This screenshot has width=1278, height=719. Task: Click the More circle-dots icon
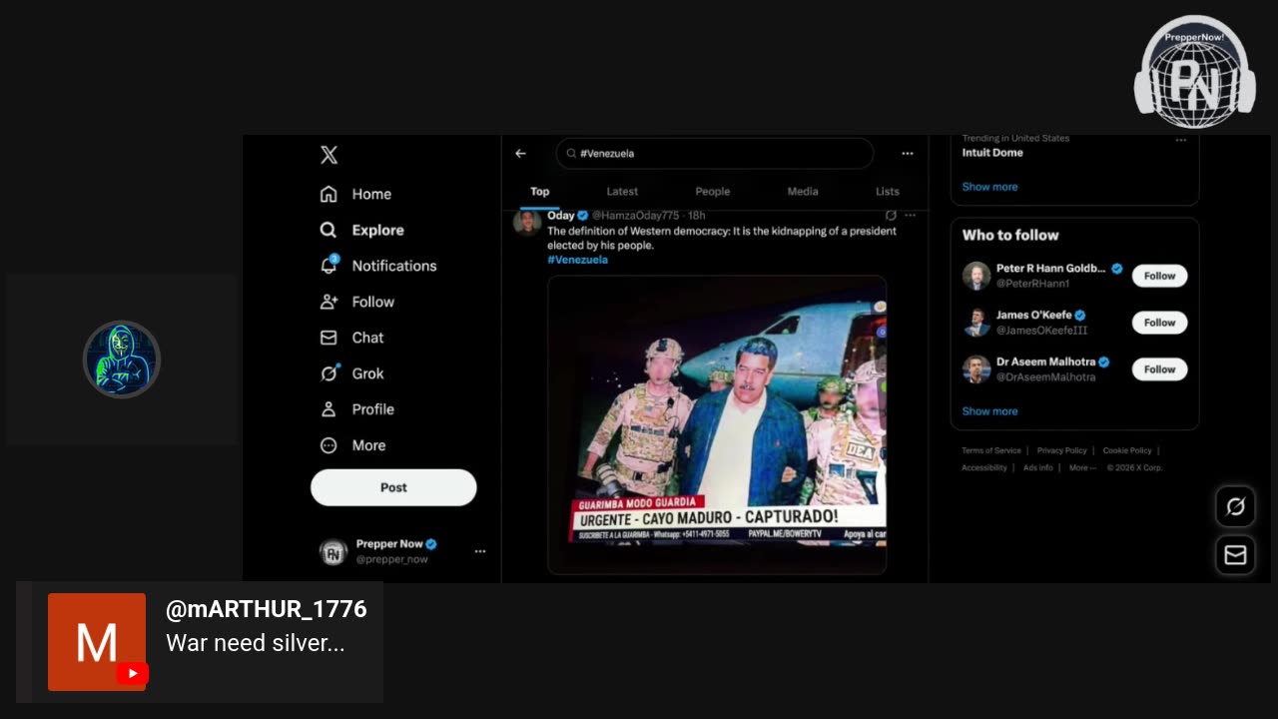pos(328,445)
